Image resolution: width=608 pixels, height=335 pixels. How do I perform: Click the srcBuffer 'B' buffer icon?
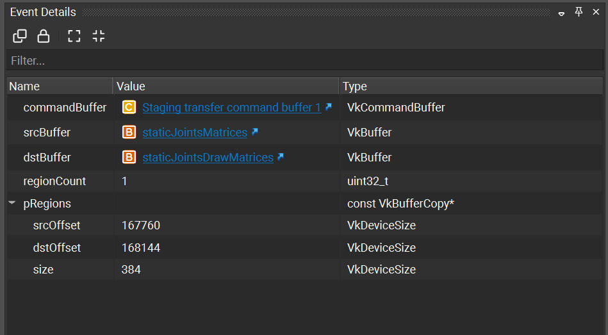[129, 133]
